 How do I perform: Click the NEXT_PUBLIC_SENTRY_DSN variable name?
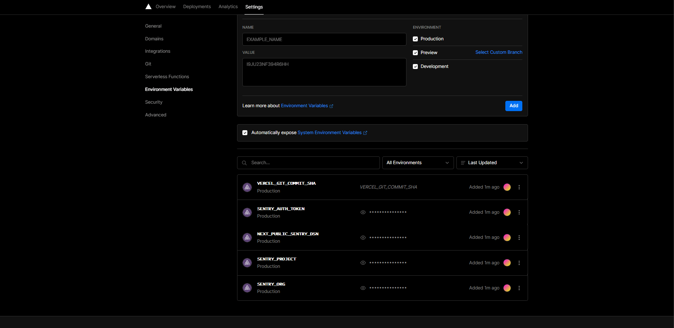(288, 234)
